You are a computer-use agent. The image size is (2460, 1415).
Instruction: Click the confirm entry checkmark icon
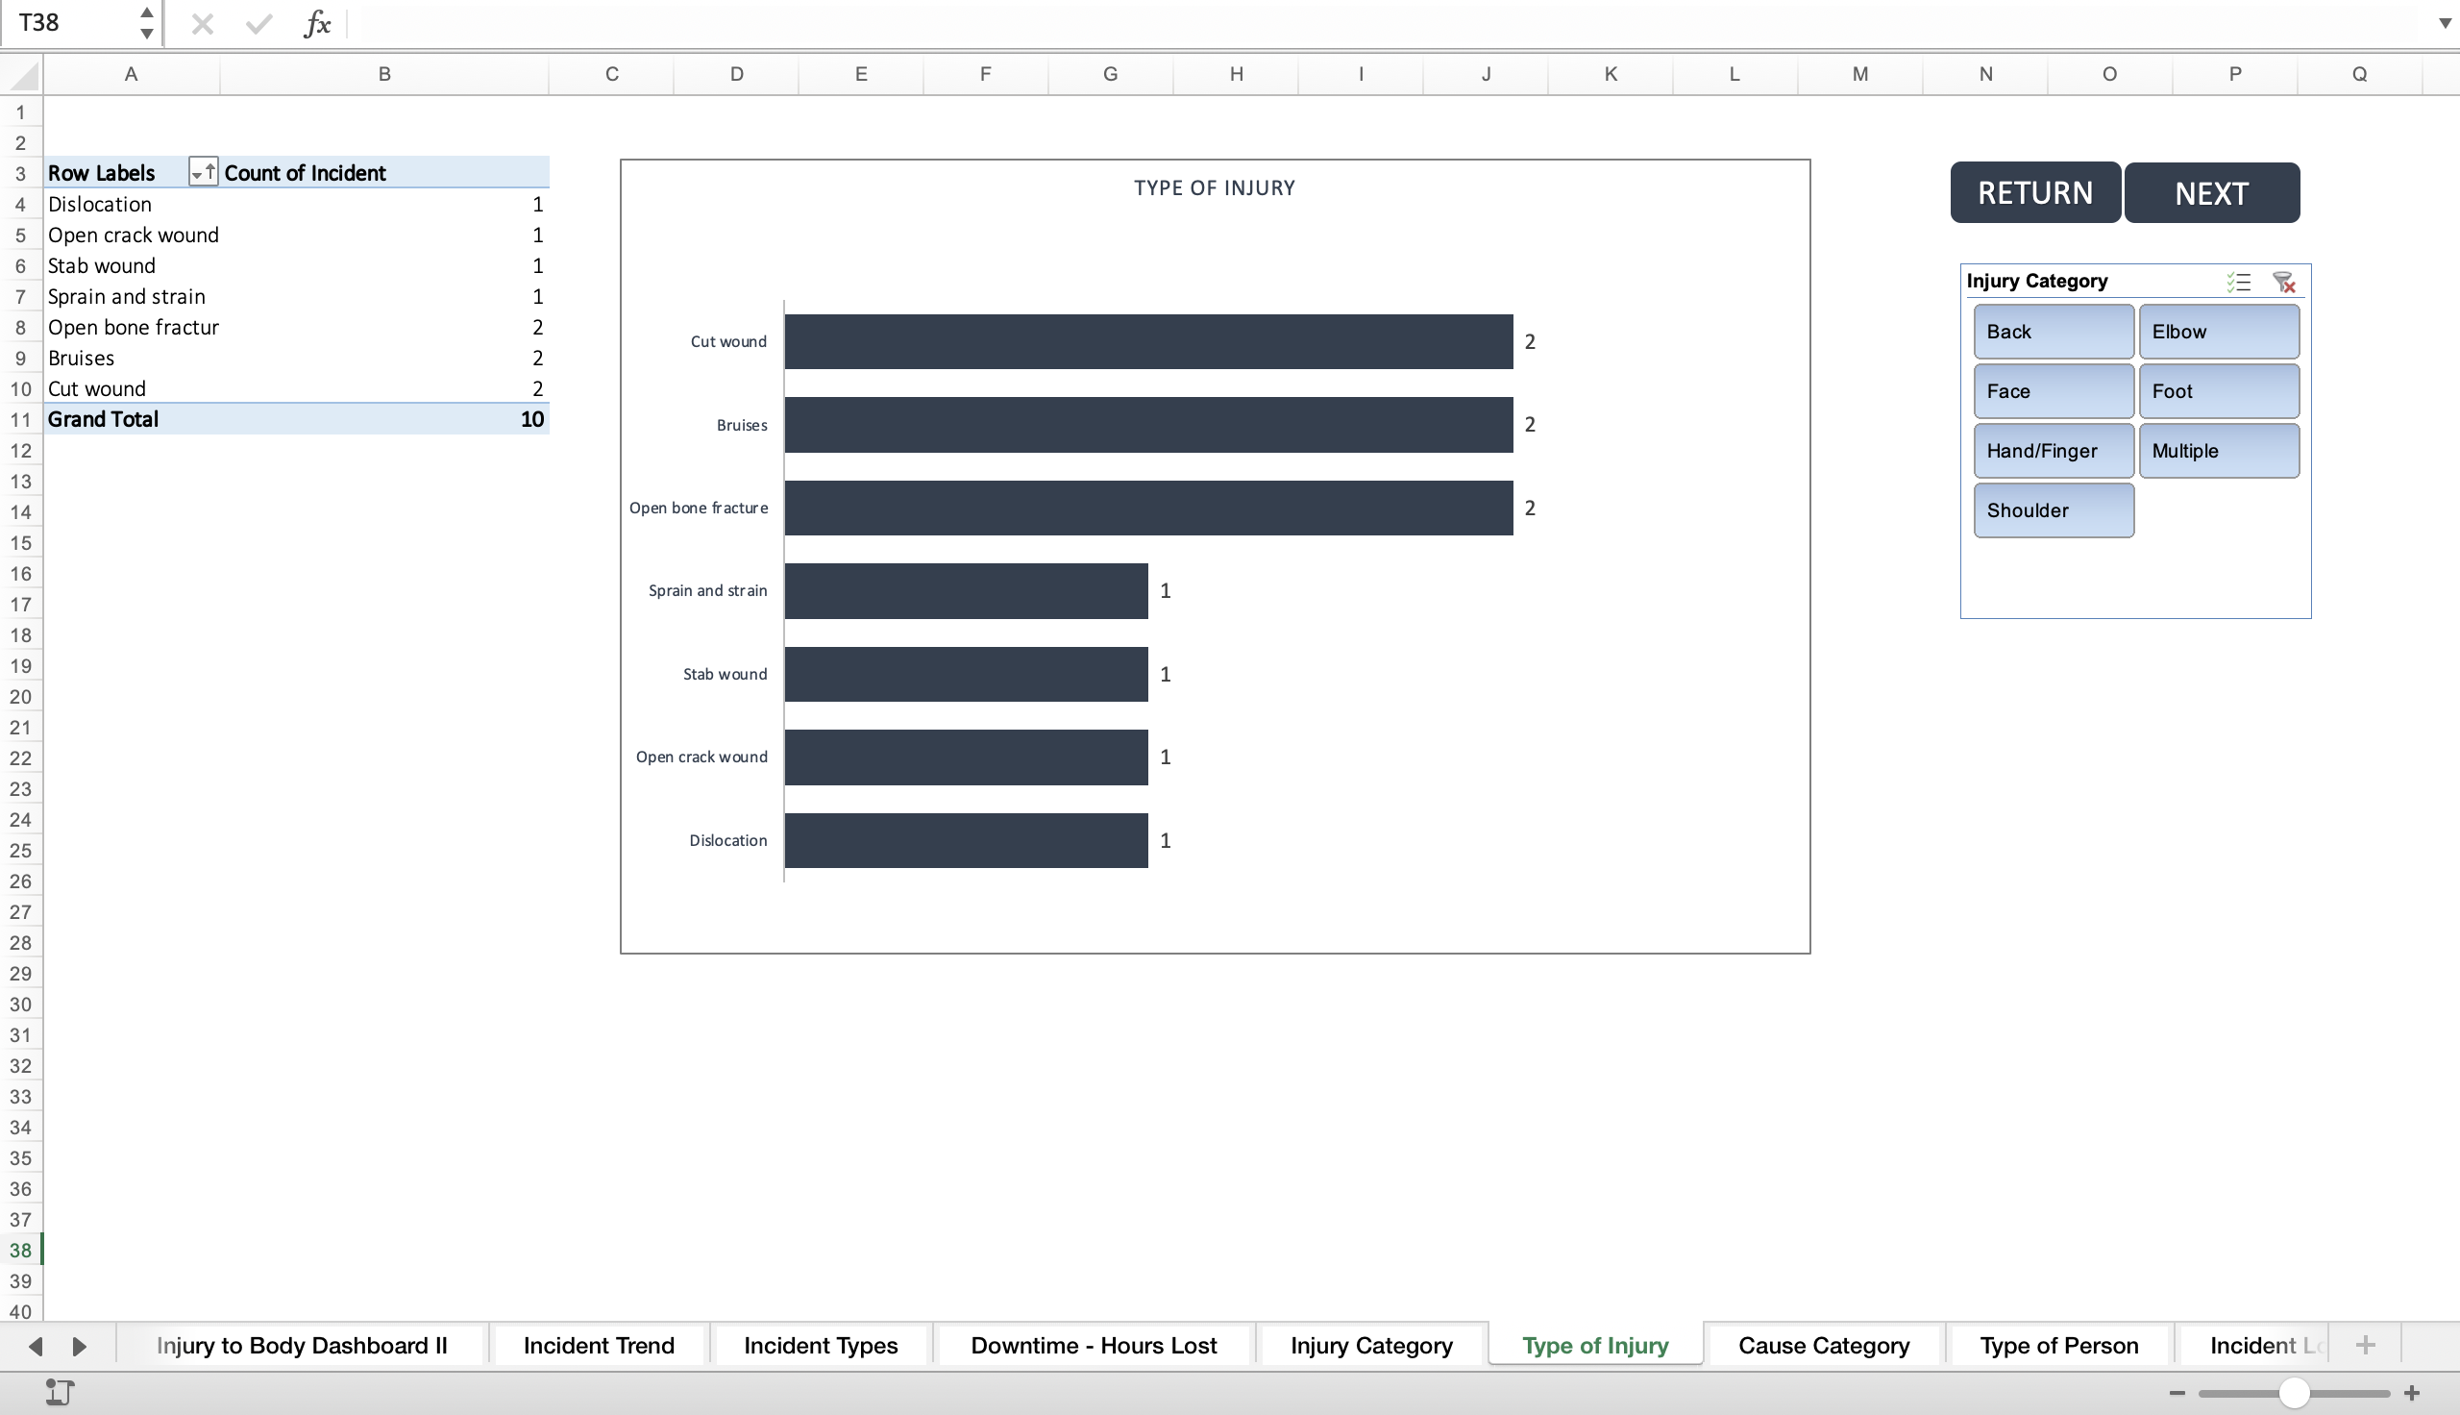(x=258, y=23)
